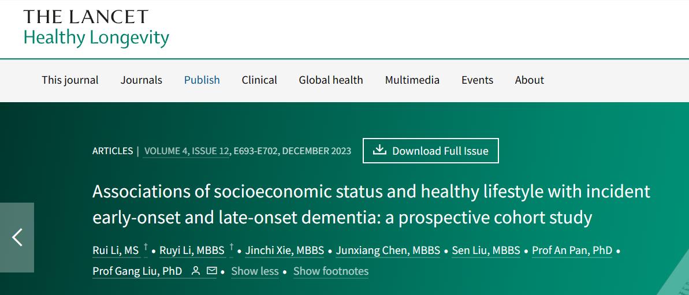
Task: Click the email envelope icon beside Gang Liu
Action: pyautogui.click(x=212, y=271)
